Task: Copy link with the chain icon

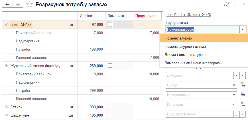Action: [x=227, y=5]
